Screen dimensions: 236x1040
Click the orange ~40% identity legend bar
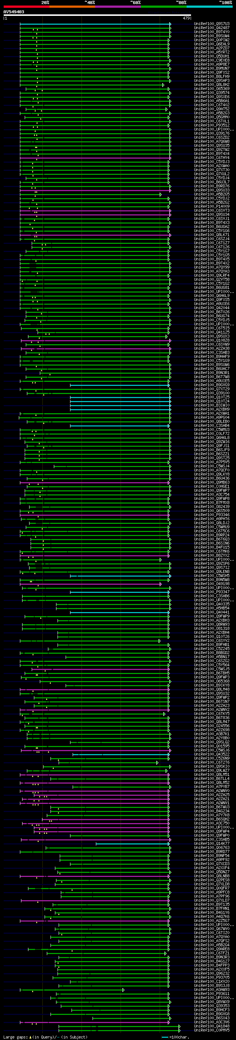[72, 7]
